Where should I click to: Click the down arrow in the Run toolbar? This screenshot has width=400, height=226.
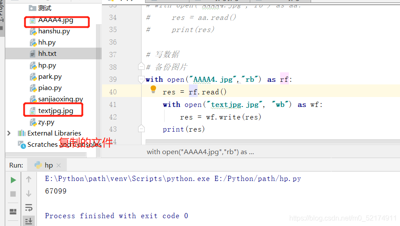point(29,194)
